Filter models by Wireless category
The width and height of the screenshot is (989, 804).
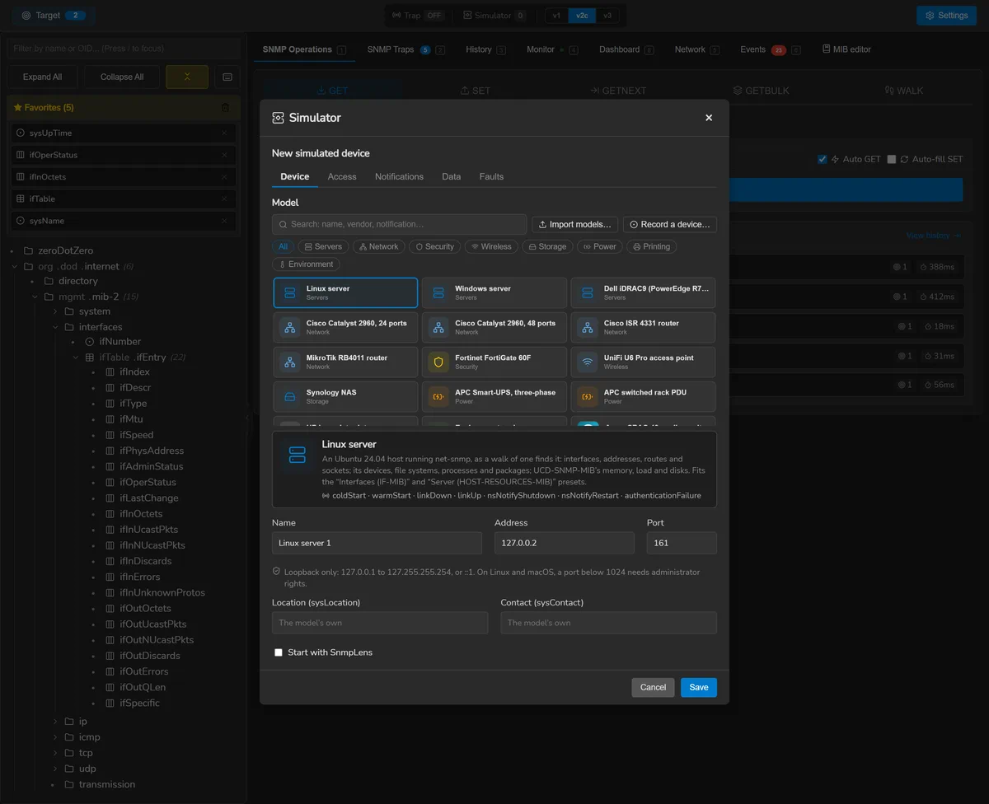point(491,246)
